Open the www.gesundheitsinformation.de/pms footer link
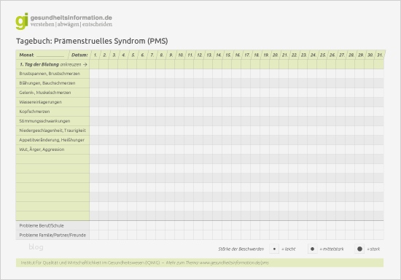Viewport: 401px width, 280px height. point(234,262)
